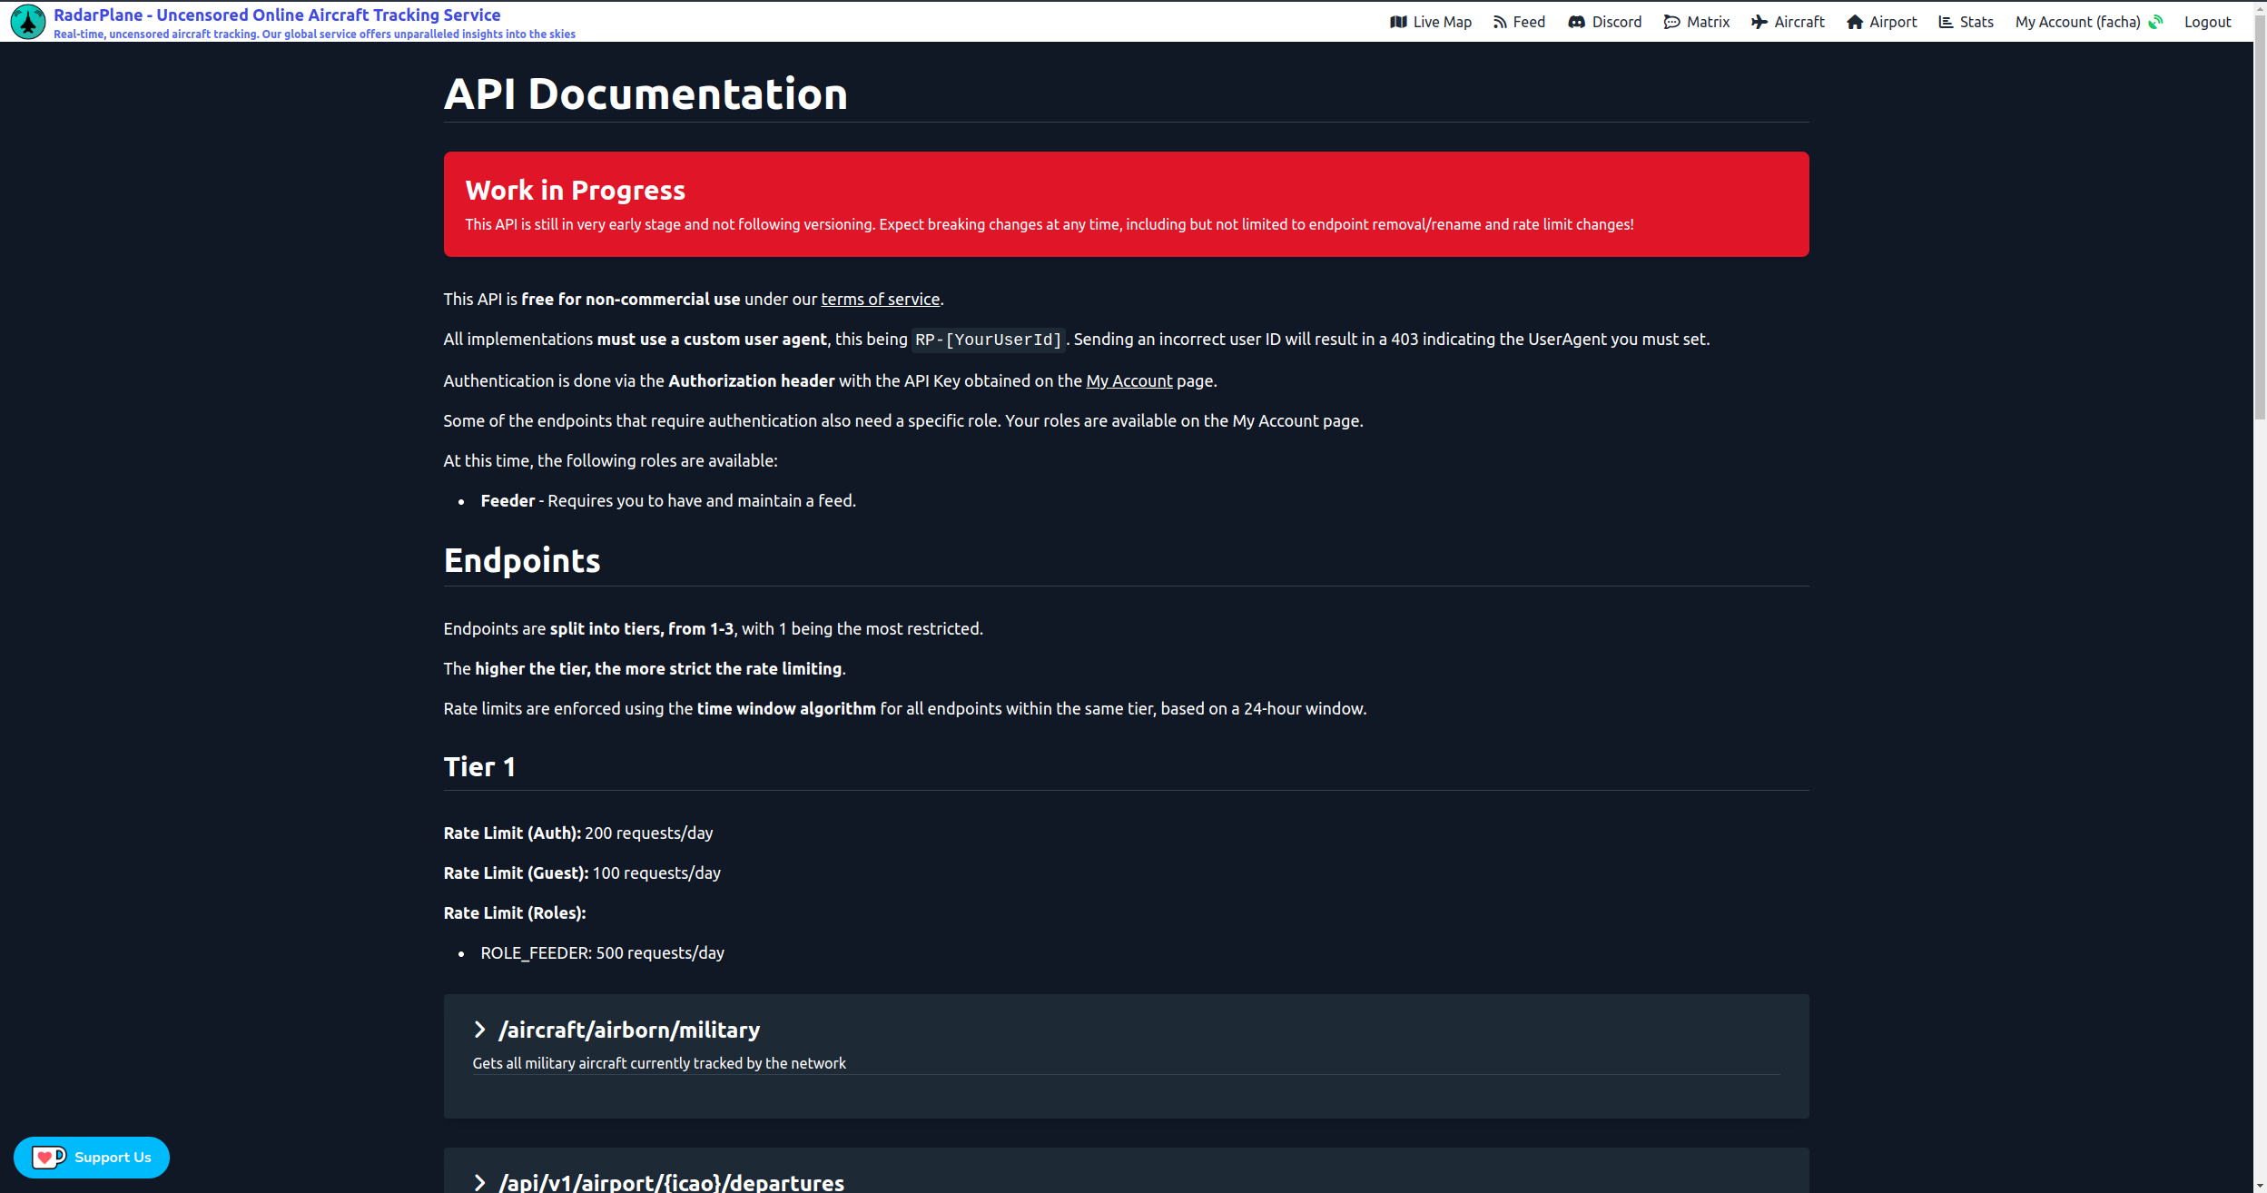The width and height of the screenshot is (2267, 1193).
Task: Click the Work in Progress heading
Action: (576, 190)
